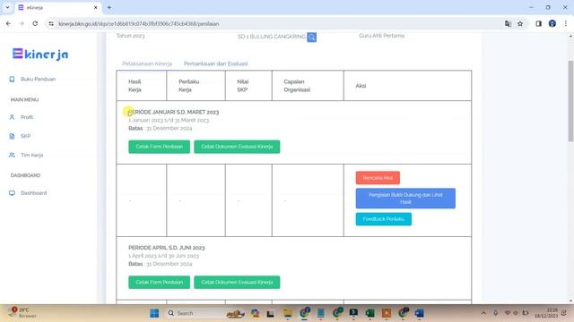Click Cetak Dokumen Evaluasi Kinerja for April-Juni

237,283
